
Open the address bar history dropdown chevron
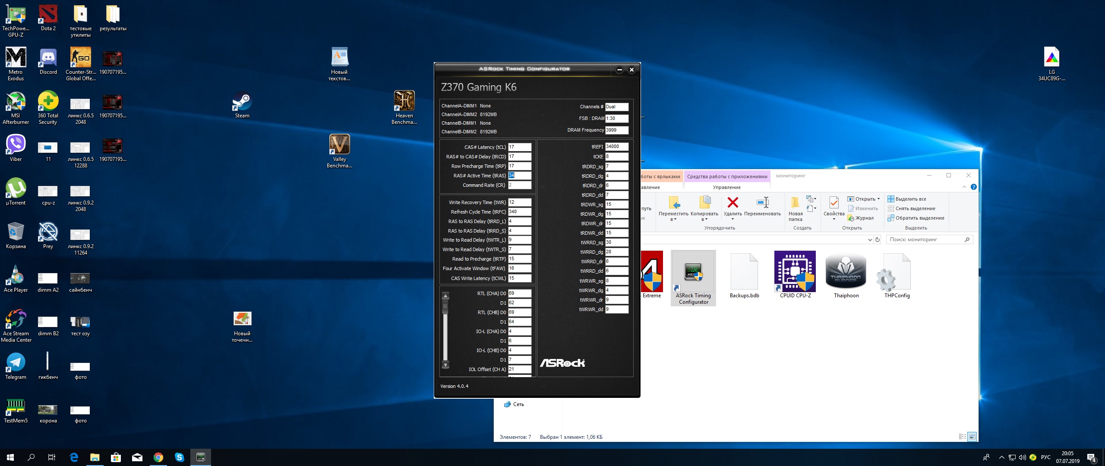(870, 239)
